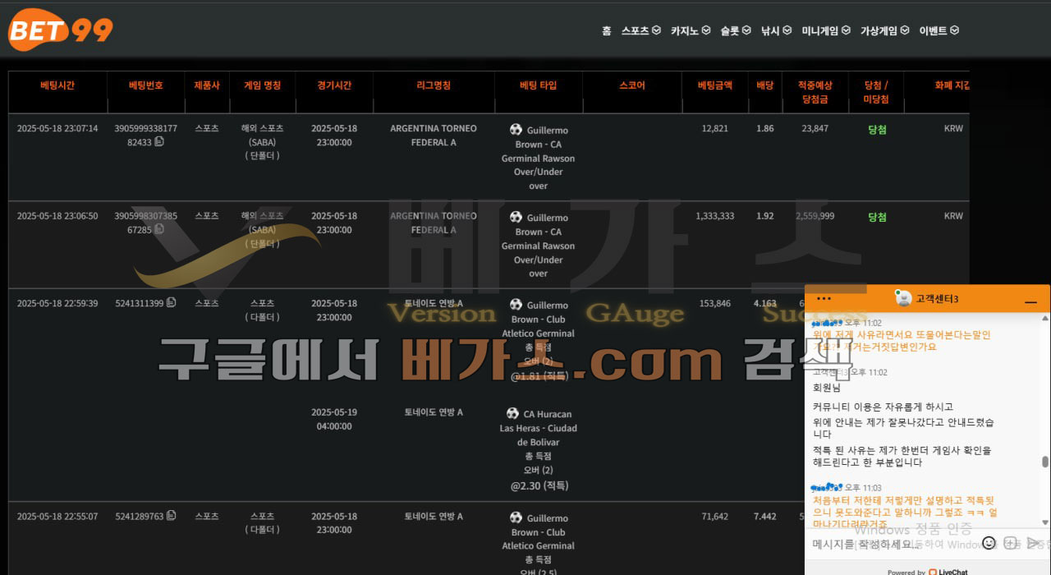This screenshot has height=575, width=1051.
Task: Attach a file in chat
Action: coord(1011,543)
